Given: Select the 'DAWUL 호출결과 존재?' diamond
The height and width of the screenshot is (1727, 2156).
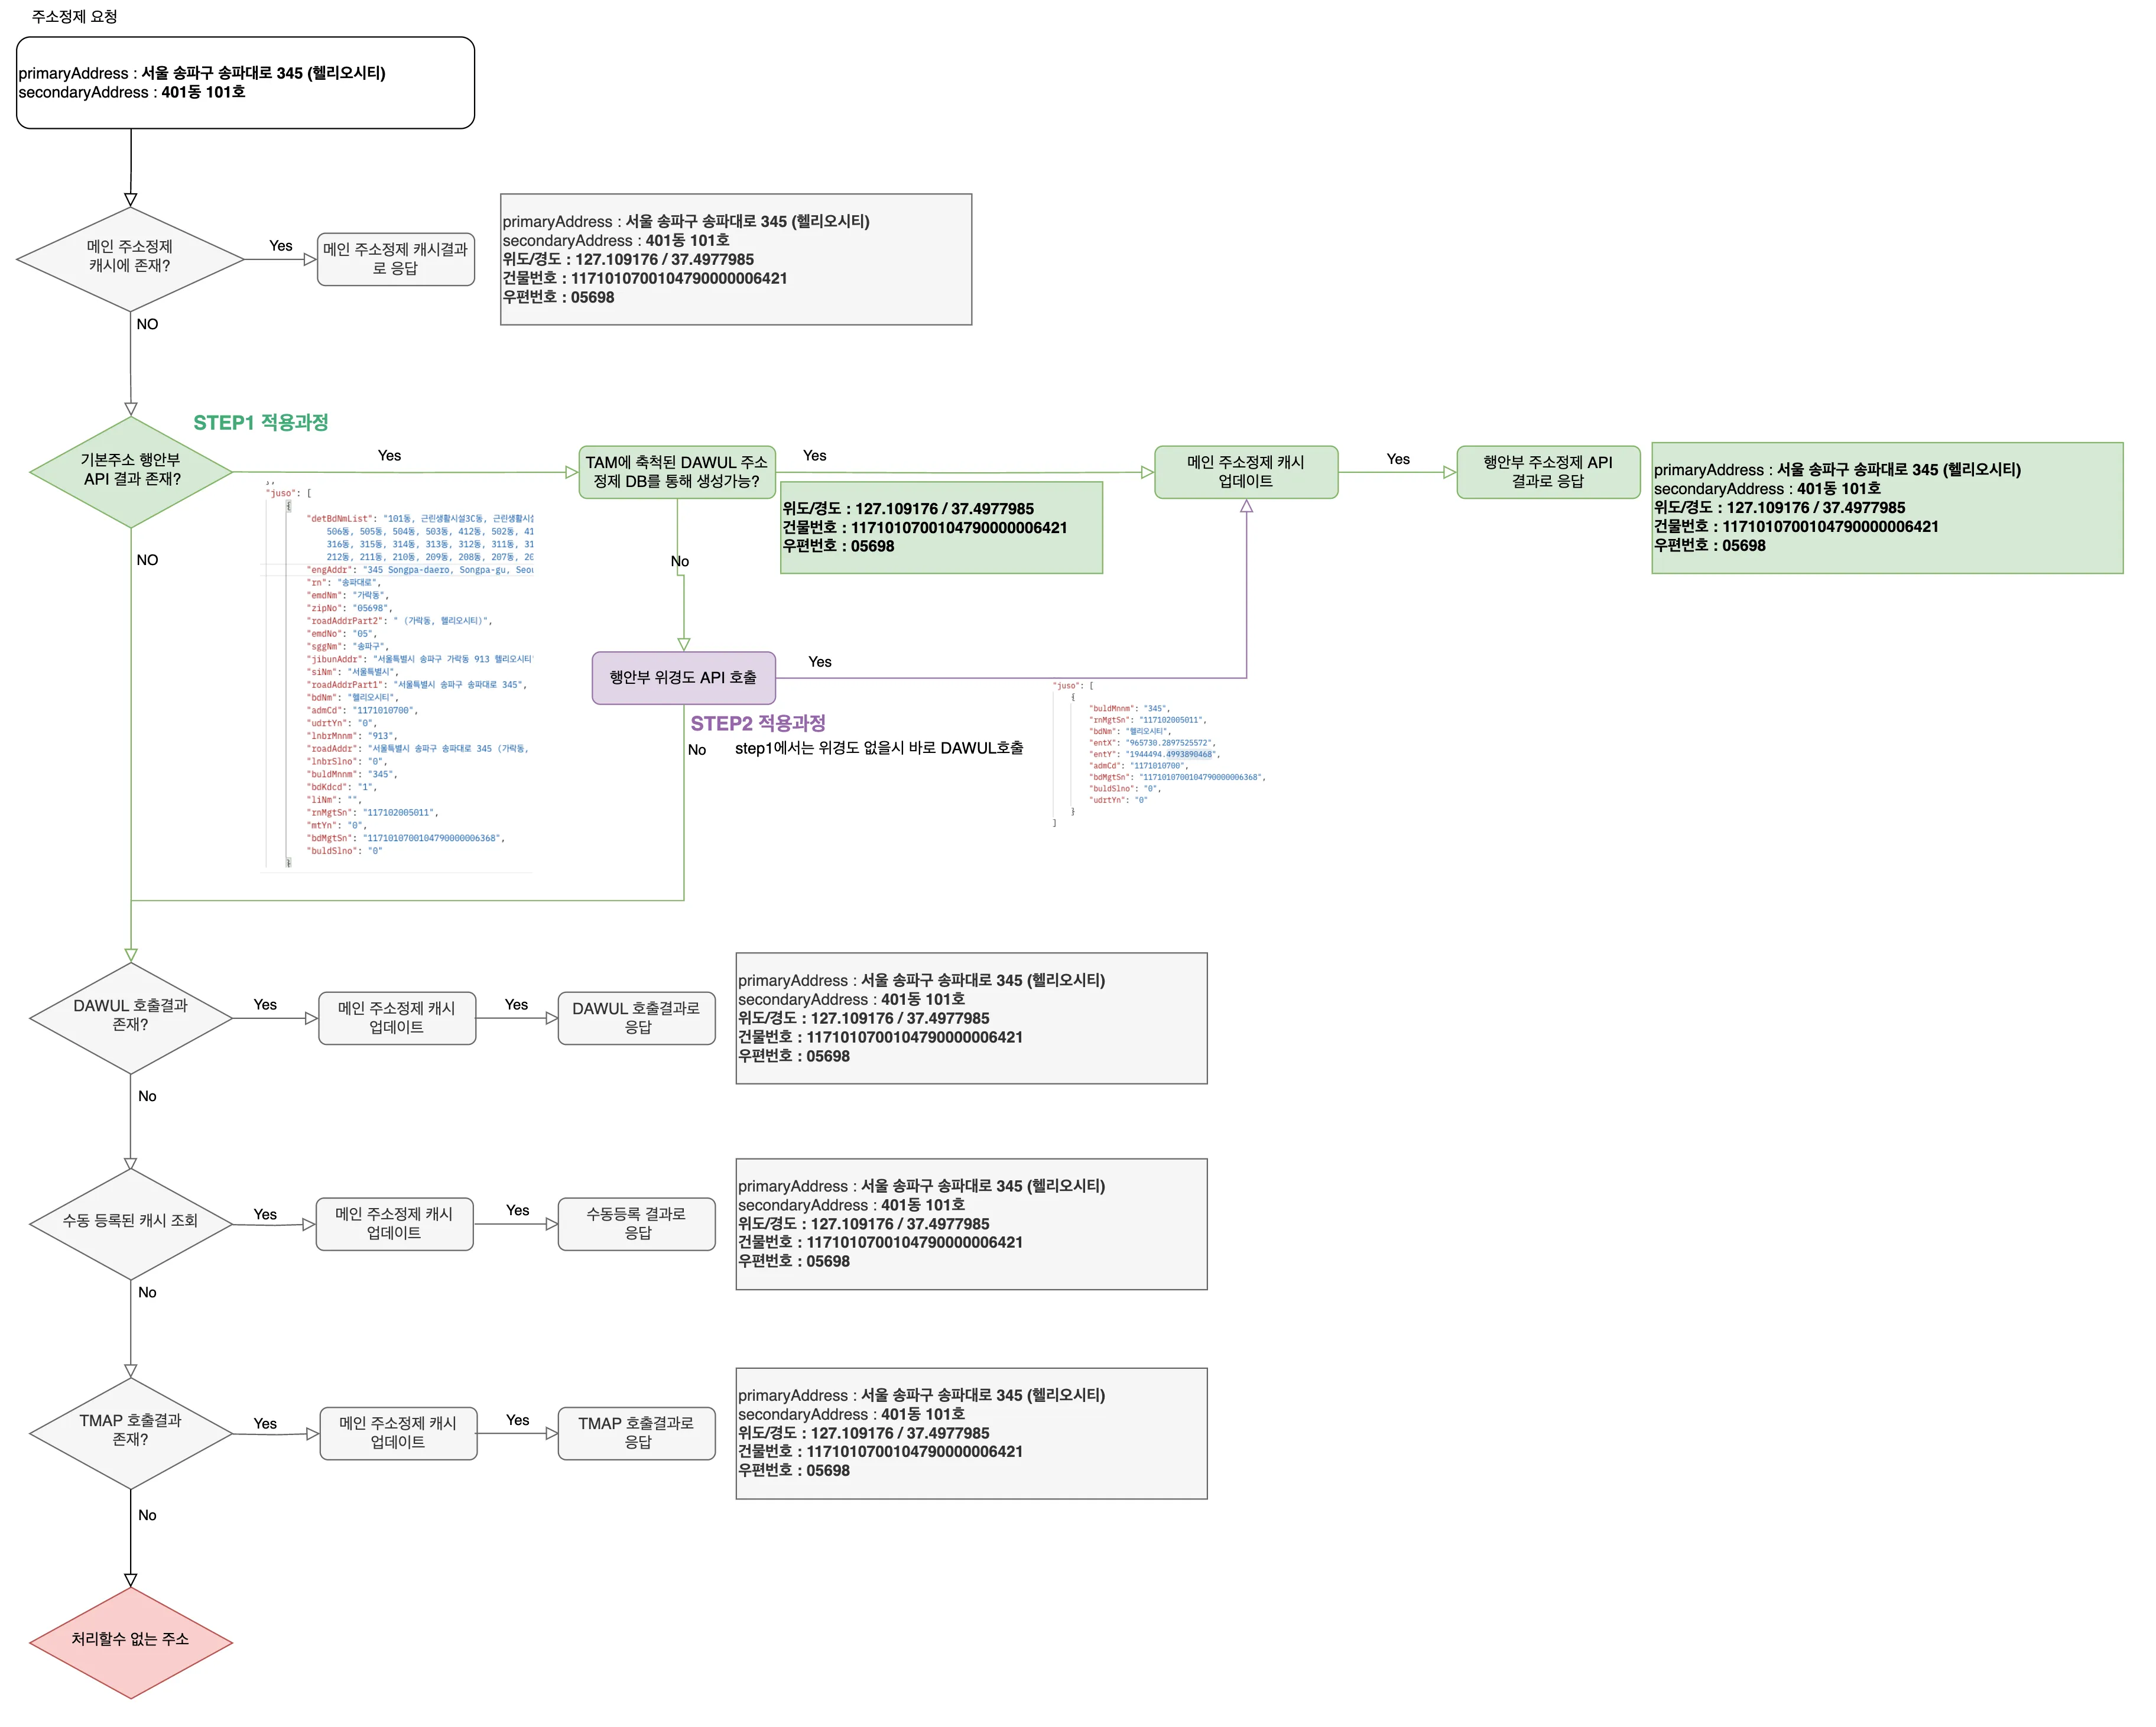Looking at the screenshot, I should coord(131,1018).
